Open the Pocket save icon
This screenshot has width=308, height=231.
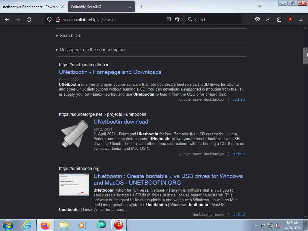tap(257, 19)
